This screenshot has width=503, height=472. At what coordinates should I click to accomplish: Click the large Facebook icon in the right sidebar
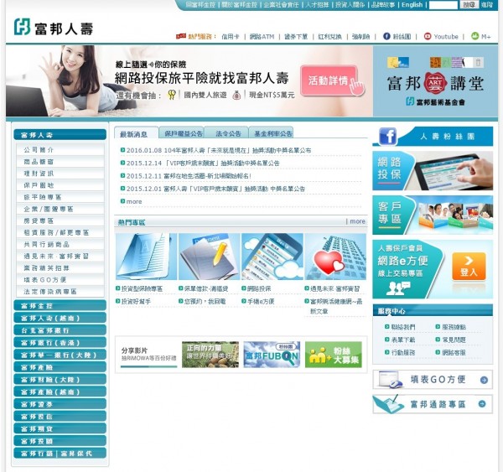(388, 137)
